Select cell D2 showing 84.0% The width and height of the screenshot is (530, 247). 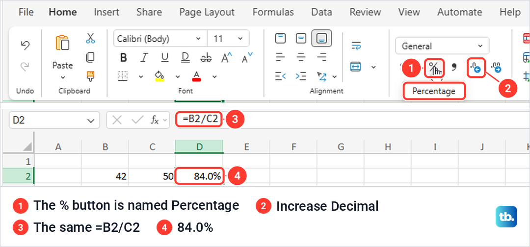coord(199,176)
